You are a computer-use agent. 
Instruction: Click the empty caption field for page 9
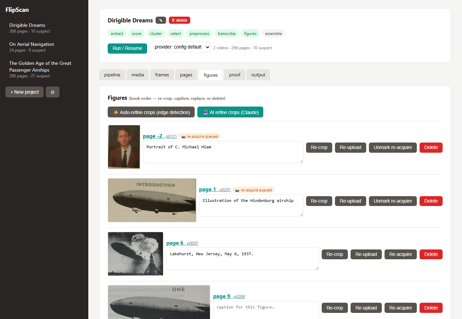point(266,310)
